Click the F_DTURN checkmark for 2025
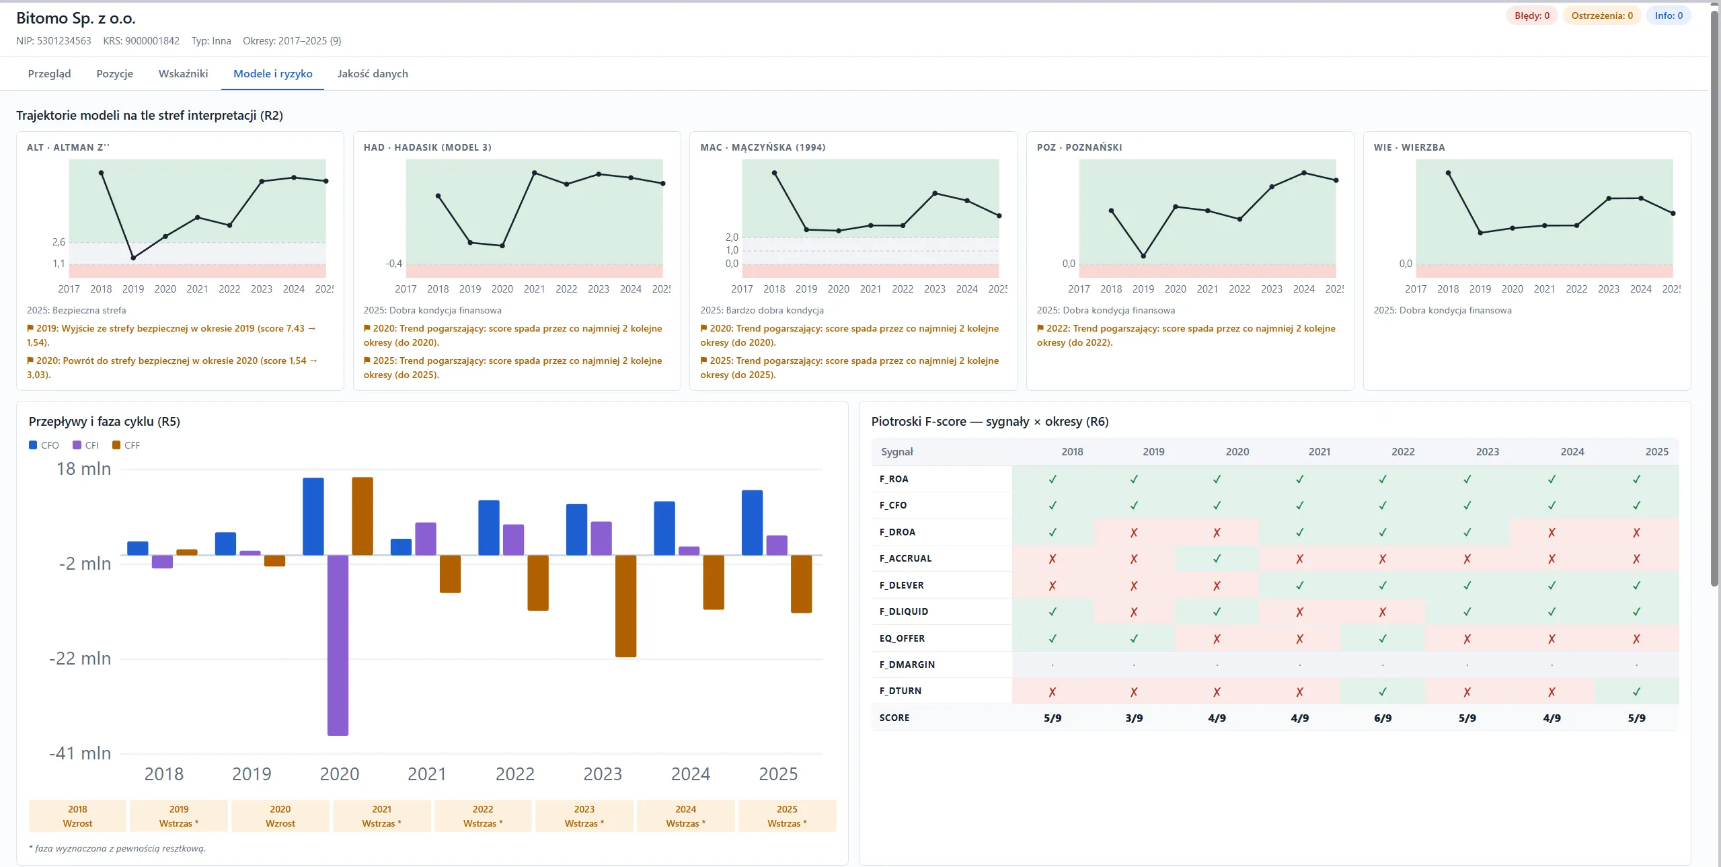Viewport: 1721px width, 867px height. tap(1636, 691)
